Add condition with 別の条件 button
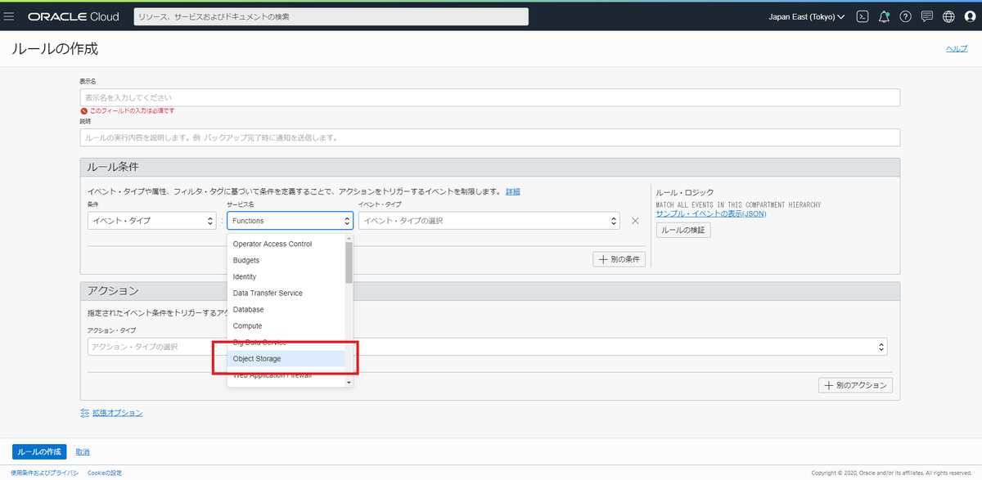 pos(619,259)
